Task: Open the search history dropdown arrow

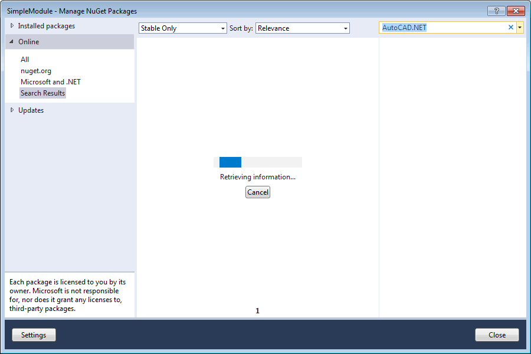Action: pos(520,27)
